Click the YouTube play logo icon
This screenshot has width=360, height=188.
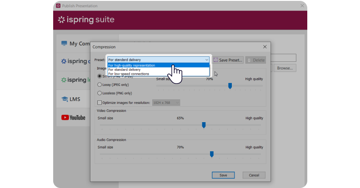[65, 118]
